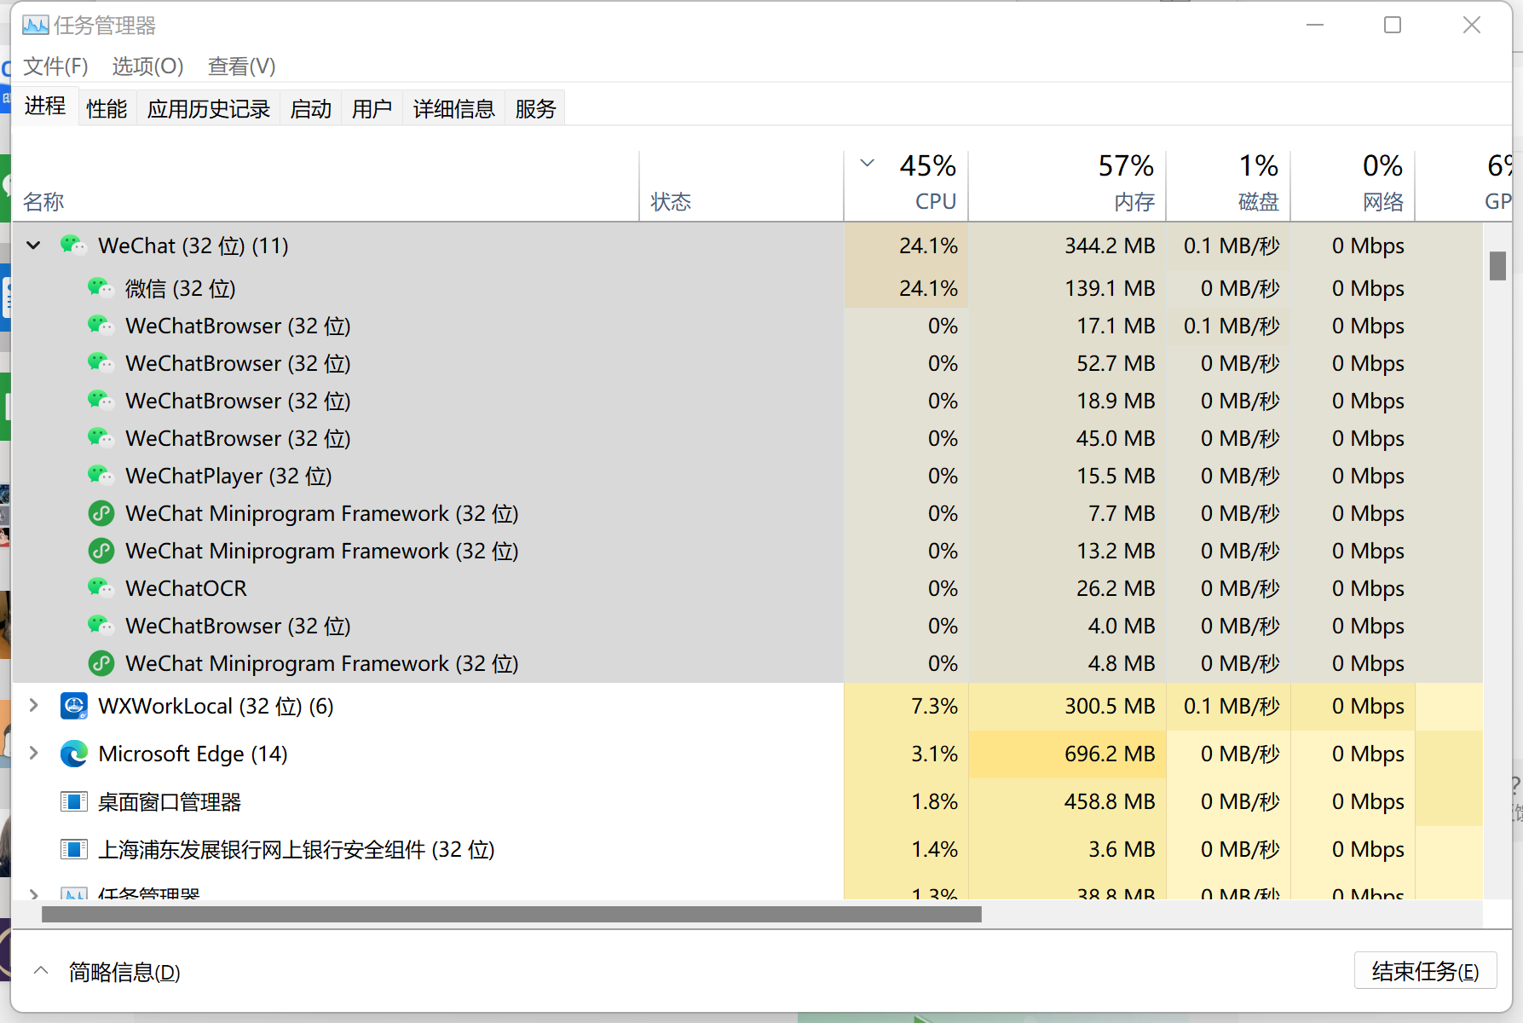Select the 桌面窗口管理器 row name
1523x1023 pixels.
[x=170, y=801]
